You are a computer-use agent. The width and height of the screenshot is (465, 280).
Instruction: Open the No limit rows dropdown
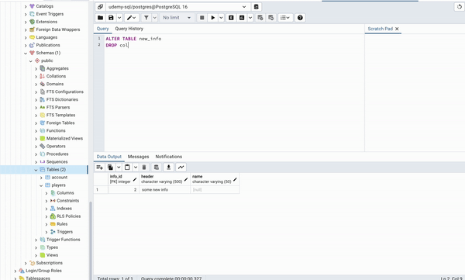click(x=177, y=18)
